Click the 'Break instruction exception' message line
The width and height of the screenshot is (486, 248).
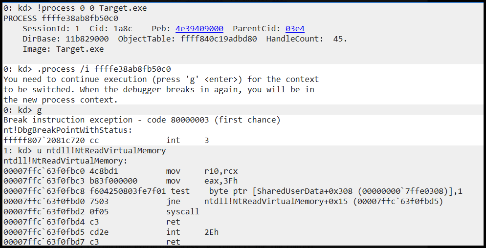pyautogui.click(x=142, y=120)
